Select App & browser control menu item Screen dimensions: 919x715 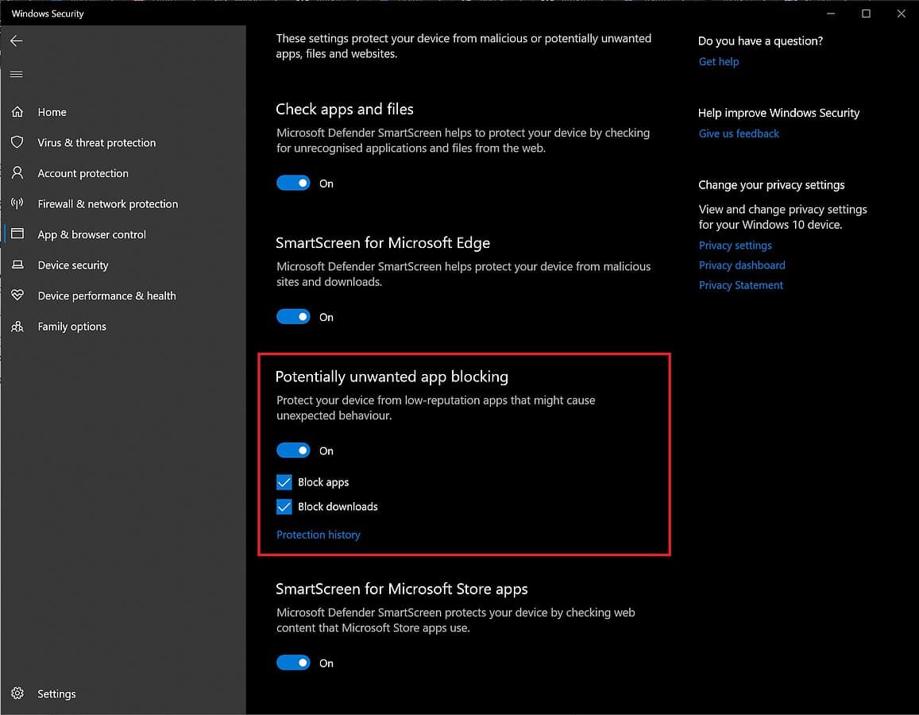(x=92, y=235)
